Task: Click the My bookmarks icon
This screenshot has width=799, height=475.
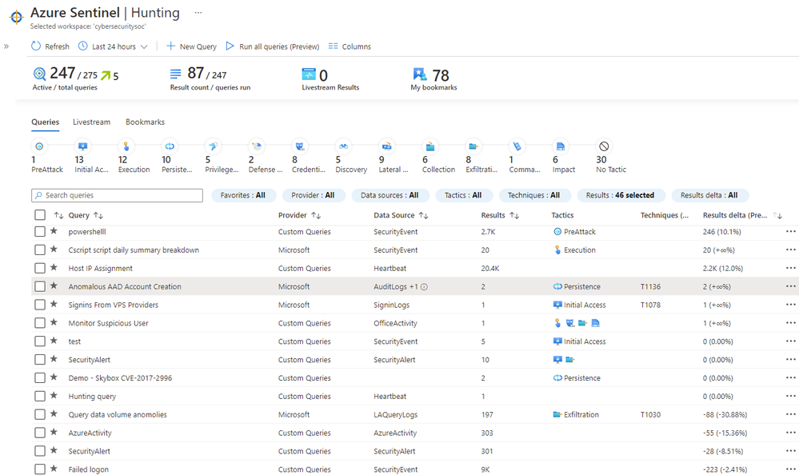Action: [x=419, y=74]
